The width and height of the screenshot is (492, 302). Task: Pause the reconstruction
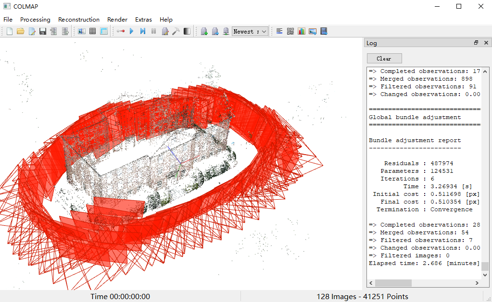click(x=154, y=31)
